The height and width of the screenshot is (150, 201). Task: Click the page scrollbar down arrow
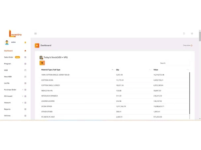click(x=200, y=119)
